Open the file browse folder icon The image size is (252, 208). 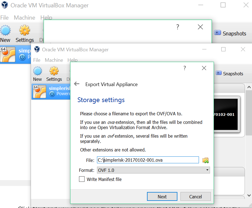(205, 160)
